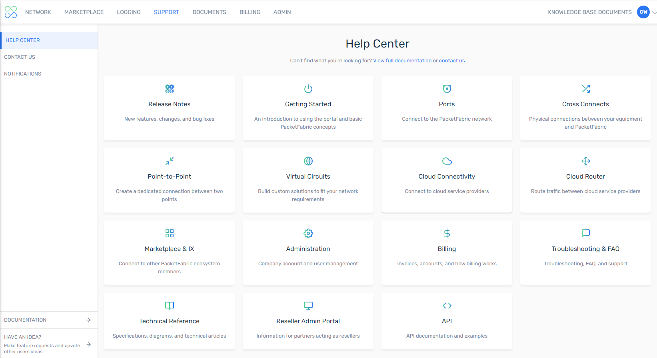This screenshot has height=358, width=657.
Task: Click the PacketFabric logo icon
Action: pyautogui.click(x=11, y=12)
